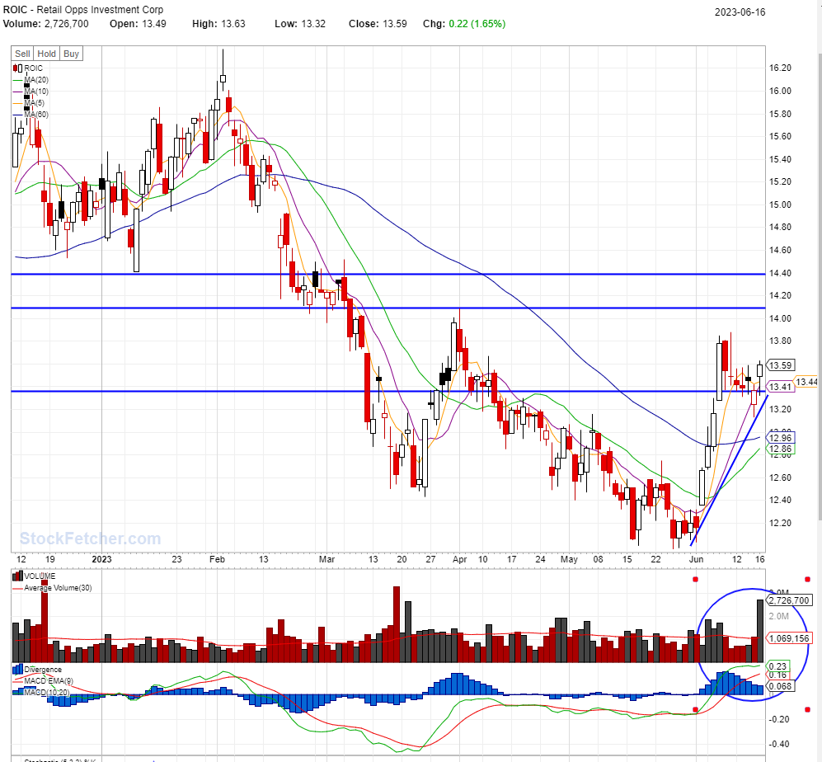
Task: Click the MA(60) legend entry
Action: tap(31, 115)
